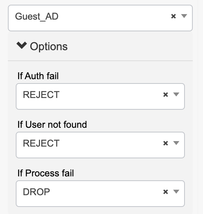This screenshot has width=203, height=214.
Task: Click the Guest_AD text value
Action: coord(37,16)
